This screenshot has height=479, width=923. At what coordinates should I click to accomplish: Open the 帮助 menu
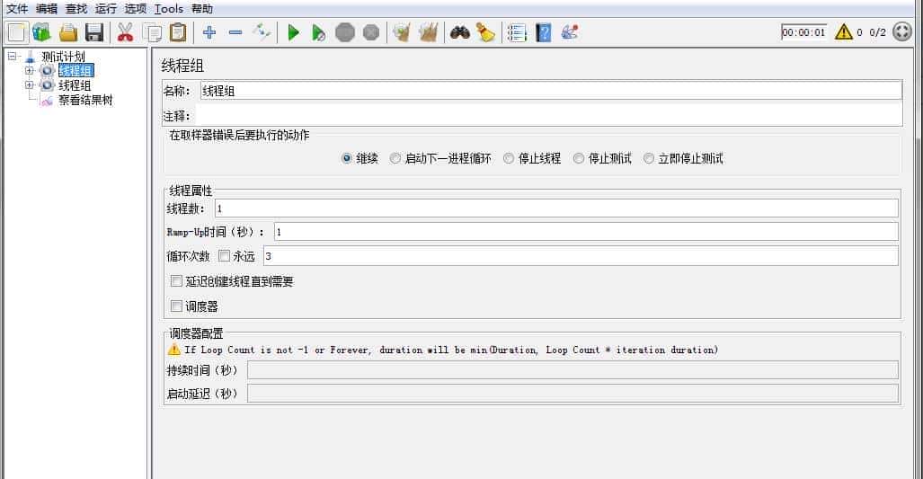pyautogui.click(x=202, y=9)
